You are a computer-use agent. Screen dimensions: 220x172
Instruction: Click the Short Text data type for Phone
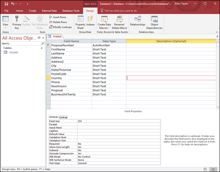(x=109, y=82)
